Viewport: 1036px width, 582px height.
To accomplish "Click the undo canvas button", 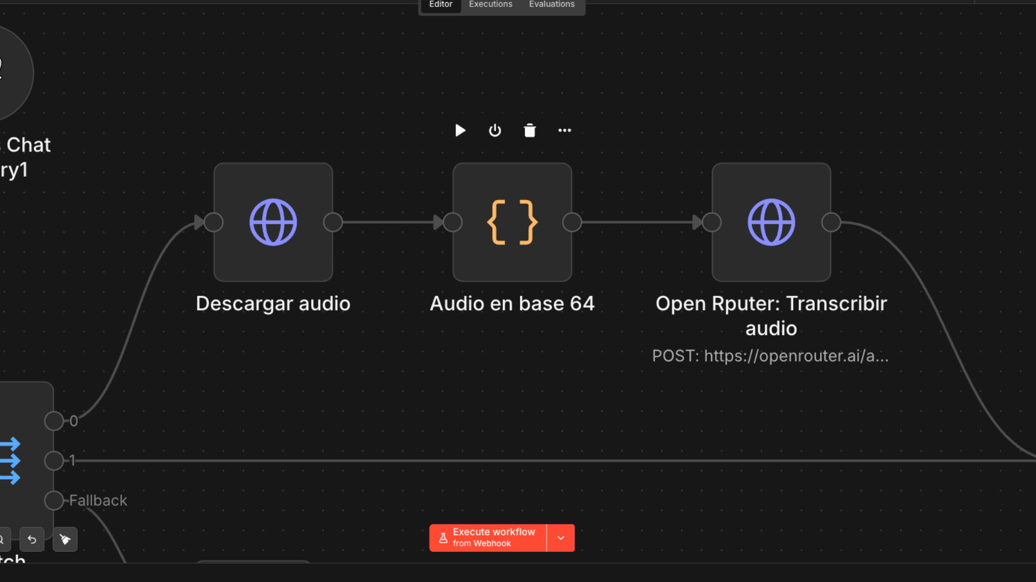I will pos(32,539).
